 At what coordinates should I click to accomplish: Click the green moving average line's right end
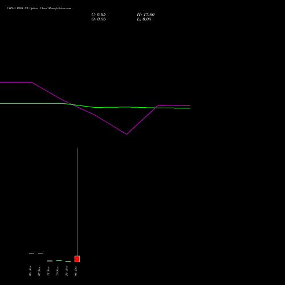click(189, 108)
